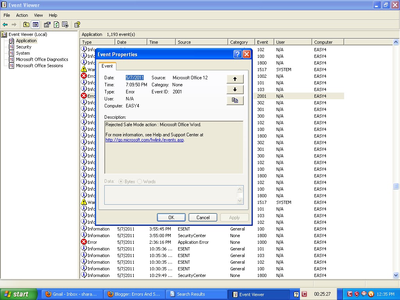
Task: Sort by Source column header
Action: point(202,42)
